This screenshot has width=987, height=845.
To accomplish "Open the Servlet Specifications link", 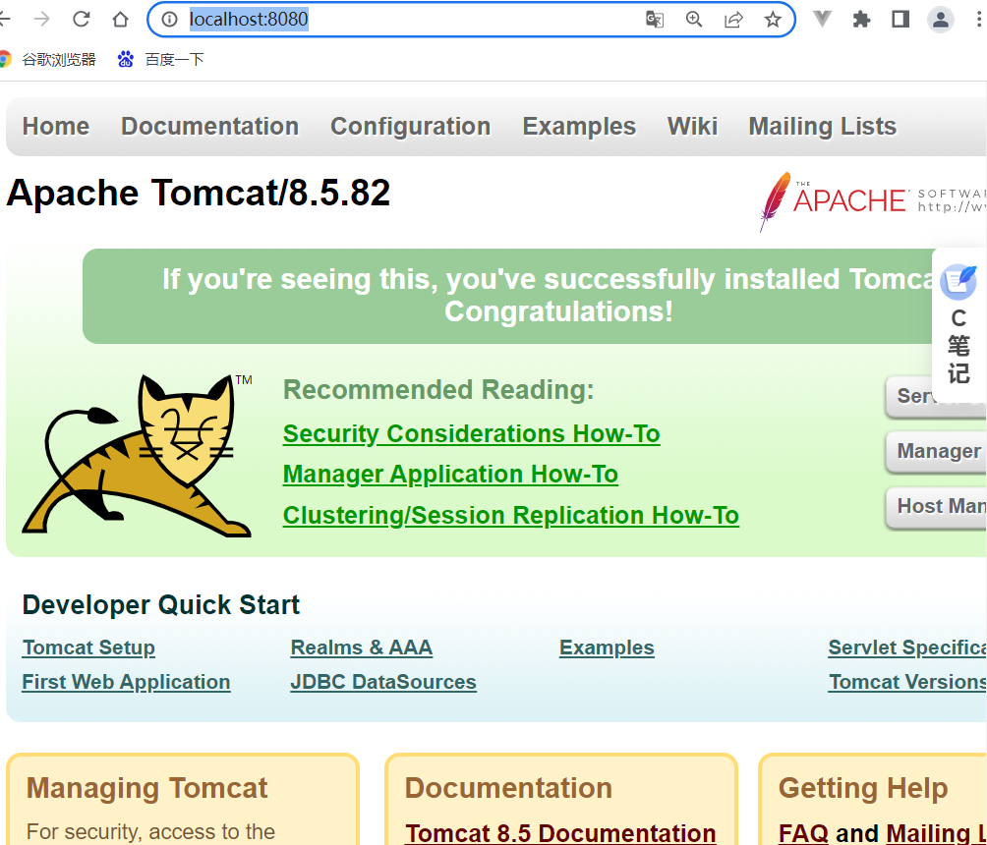I will click(907, 648).
